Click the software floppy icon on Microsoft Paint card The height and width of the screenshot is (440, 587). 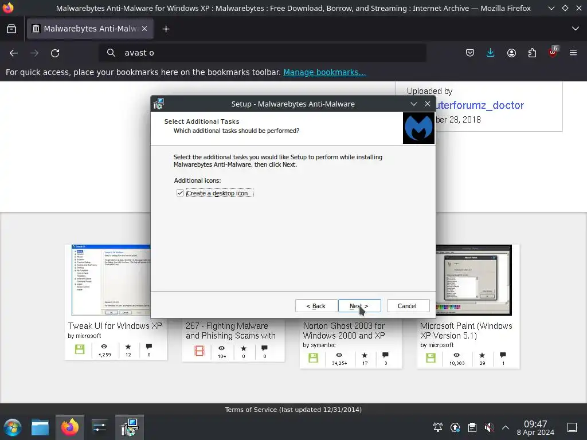431,358
